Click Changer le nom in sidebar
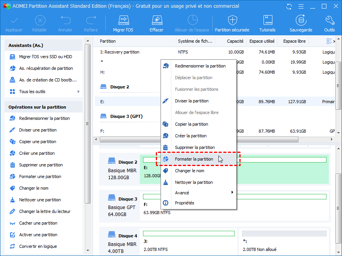 (x=33, y=188)
